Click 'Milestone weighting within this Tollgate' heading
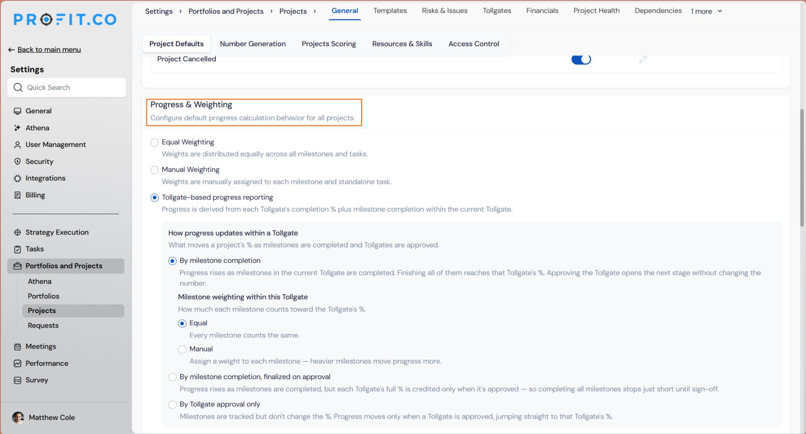The height and width of the screenshot is (434, 806). pos(243,297)
